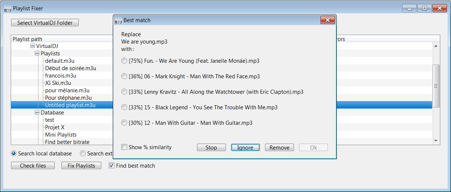Click the Remove button
This screenshot has height=192, width=451.
279,147
